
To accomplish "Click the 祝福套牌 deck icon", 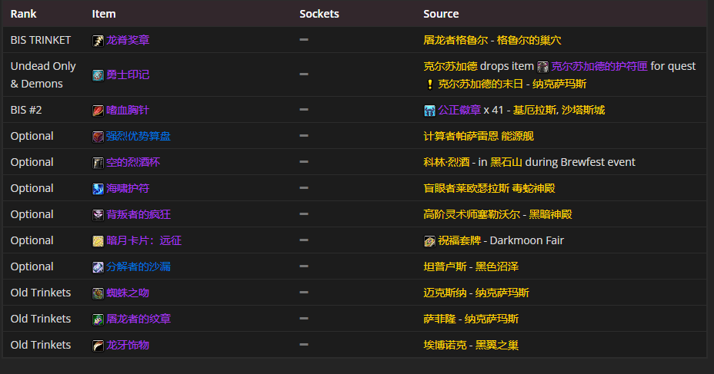I will [429, 241].
